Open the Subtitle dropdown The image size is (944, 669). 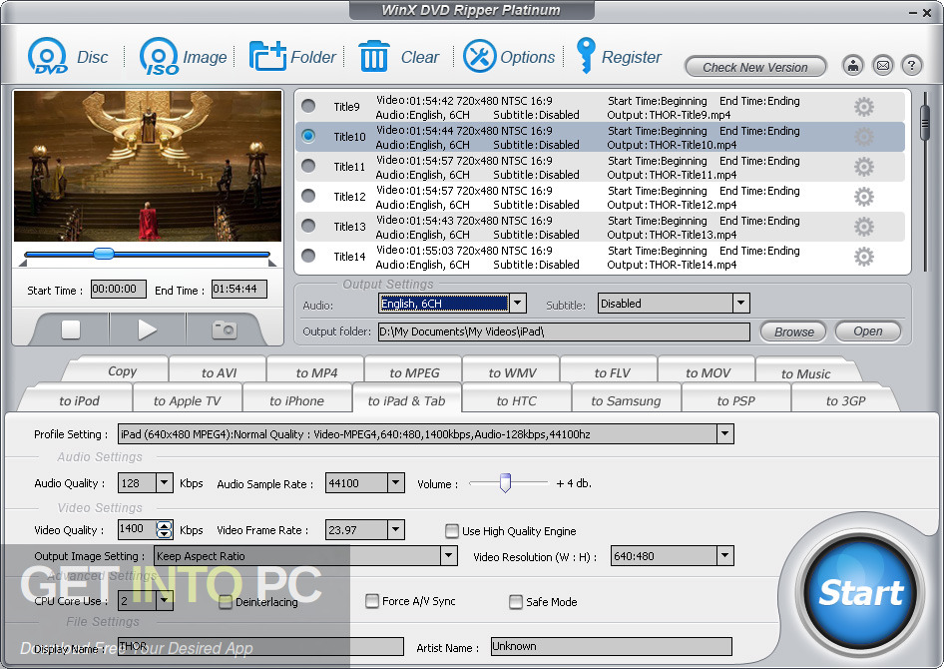pos(741,303)
